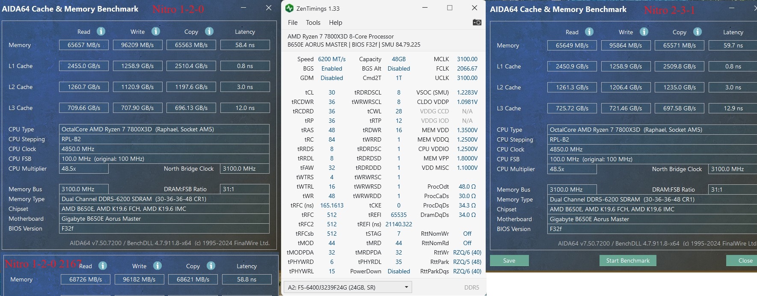Image resolution: width=757 pixels, height=296 pixels.
Task: Click Memory Read 68726 MB/s field
Action: click(86, 279)
